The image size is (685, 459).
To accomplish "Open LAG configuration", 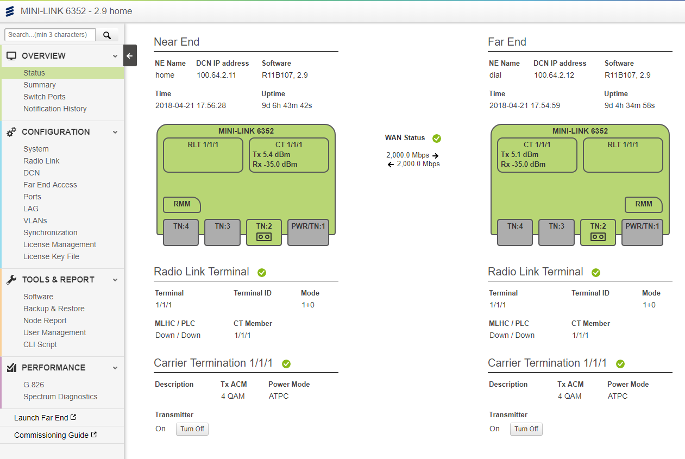I will tap(31, 209).
